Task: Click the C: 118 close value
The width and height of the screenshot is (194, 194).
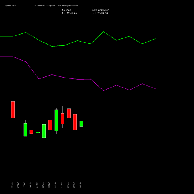Action: click(x=67, y=10)
